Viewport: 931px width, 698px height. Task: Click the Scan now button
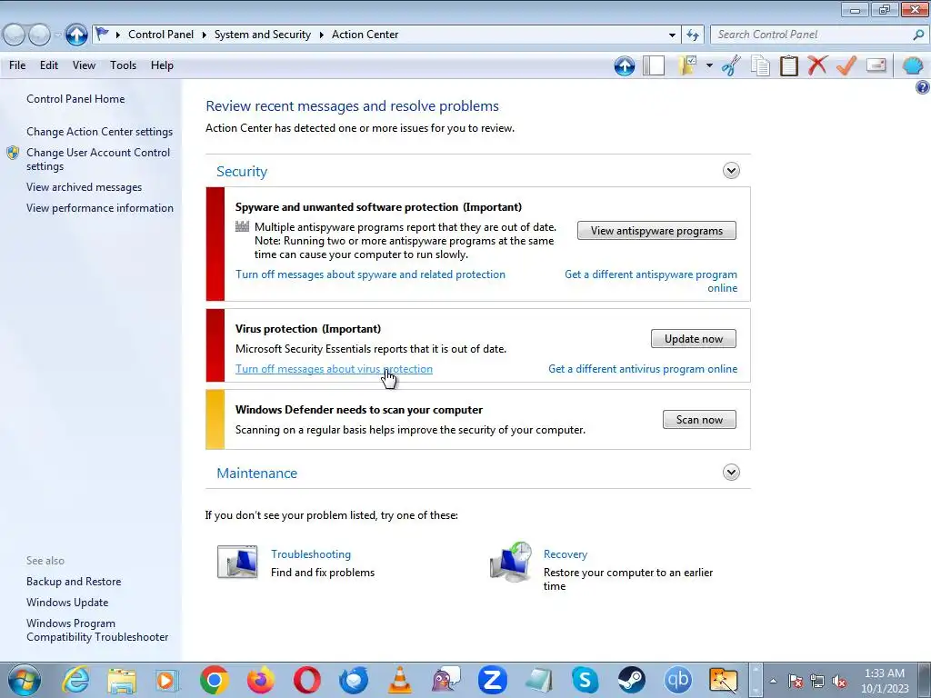click(x=699, y=420)
